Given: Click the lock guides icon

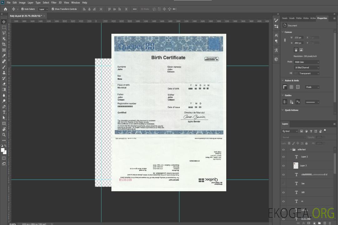Looking at the screenshot, I should pos(291,102).
